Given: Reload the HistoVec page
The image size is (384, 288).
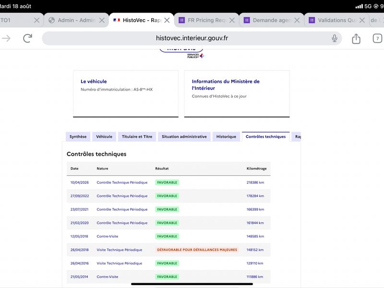Looking at the screenshot, I should (27, 38).
